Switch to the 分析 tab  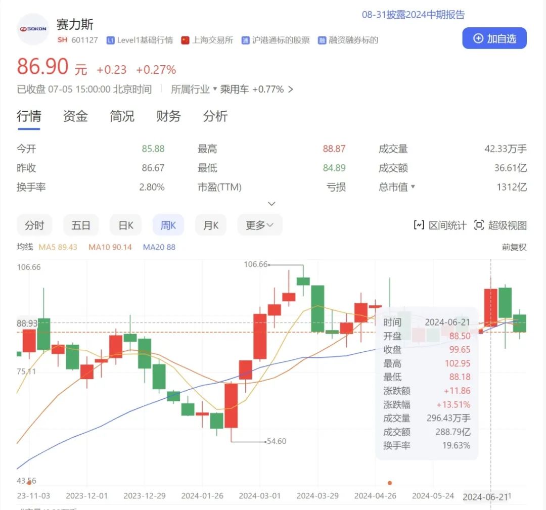coord(215,116)
